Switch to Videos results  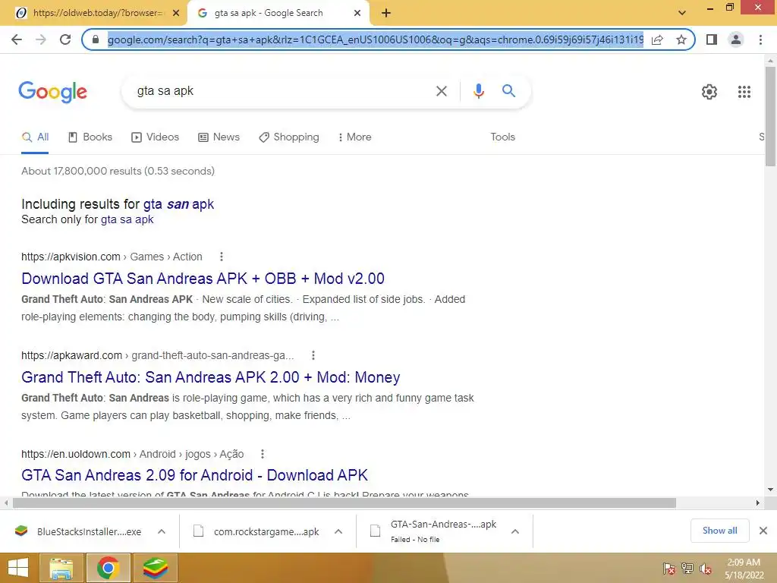155,137
